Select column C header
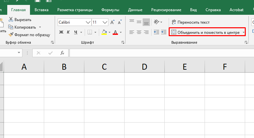The image size is (254, 138). pos(104,67)
